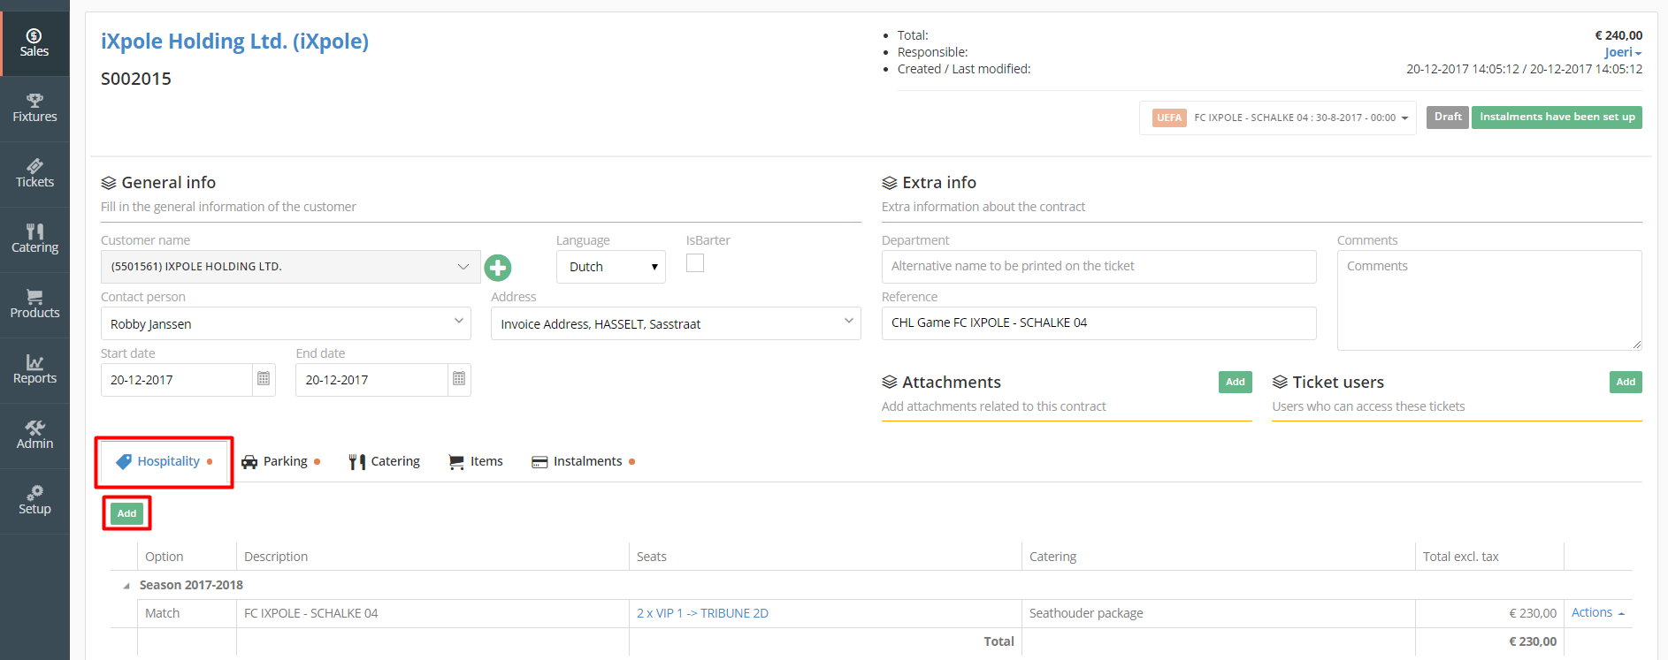Click the End date field

(371, 380)
